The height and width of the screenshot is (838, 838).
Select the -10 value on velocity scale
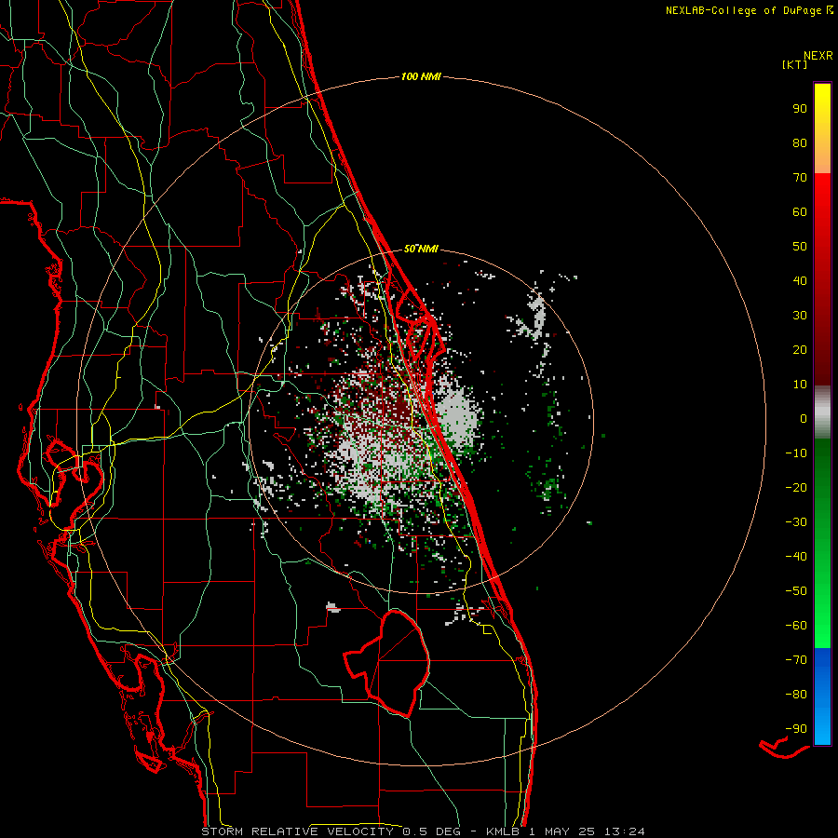pyautogui.click(x=796, y=453)
